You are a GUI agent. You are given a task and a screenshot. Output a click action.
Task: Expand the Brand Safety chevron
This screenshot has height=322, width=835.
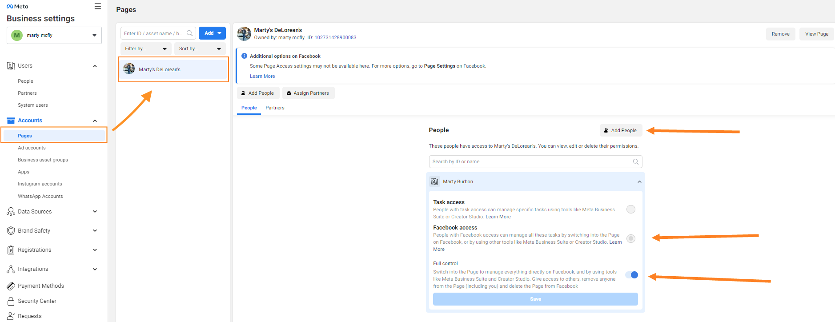pos(95,231)
